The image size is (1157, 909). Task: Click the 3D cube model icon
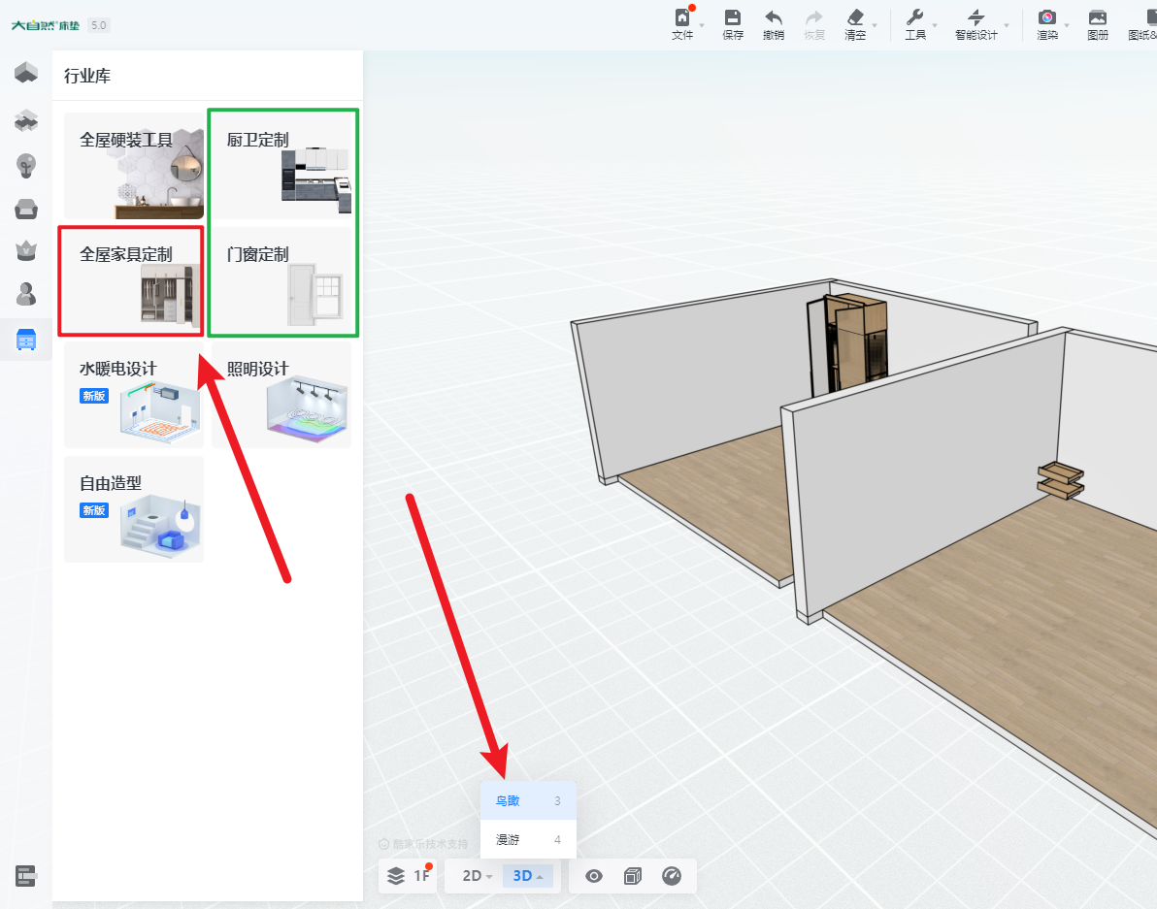pyautogui.click(x=632, y=876)
